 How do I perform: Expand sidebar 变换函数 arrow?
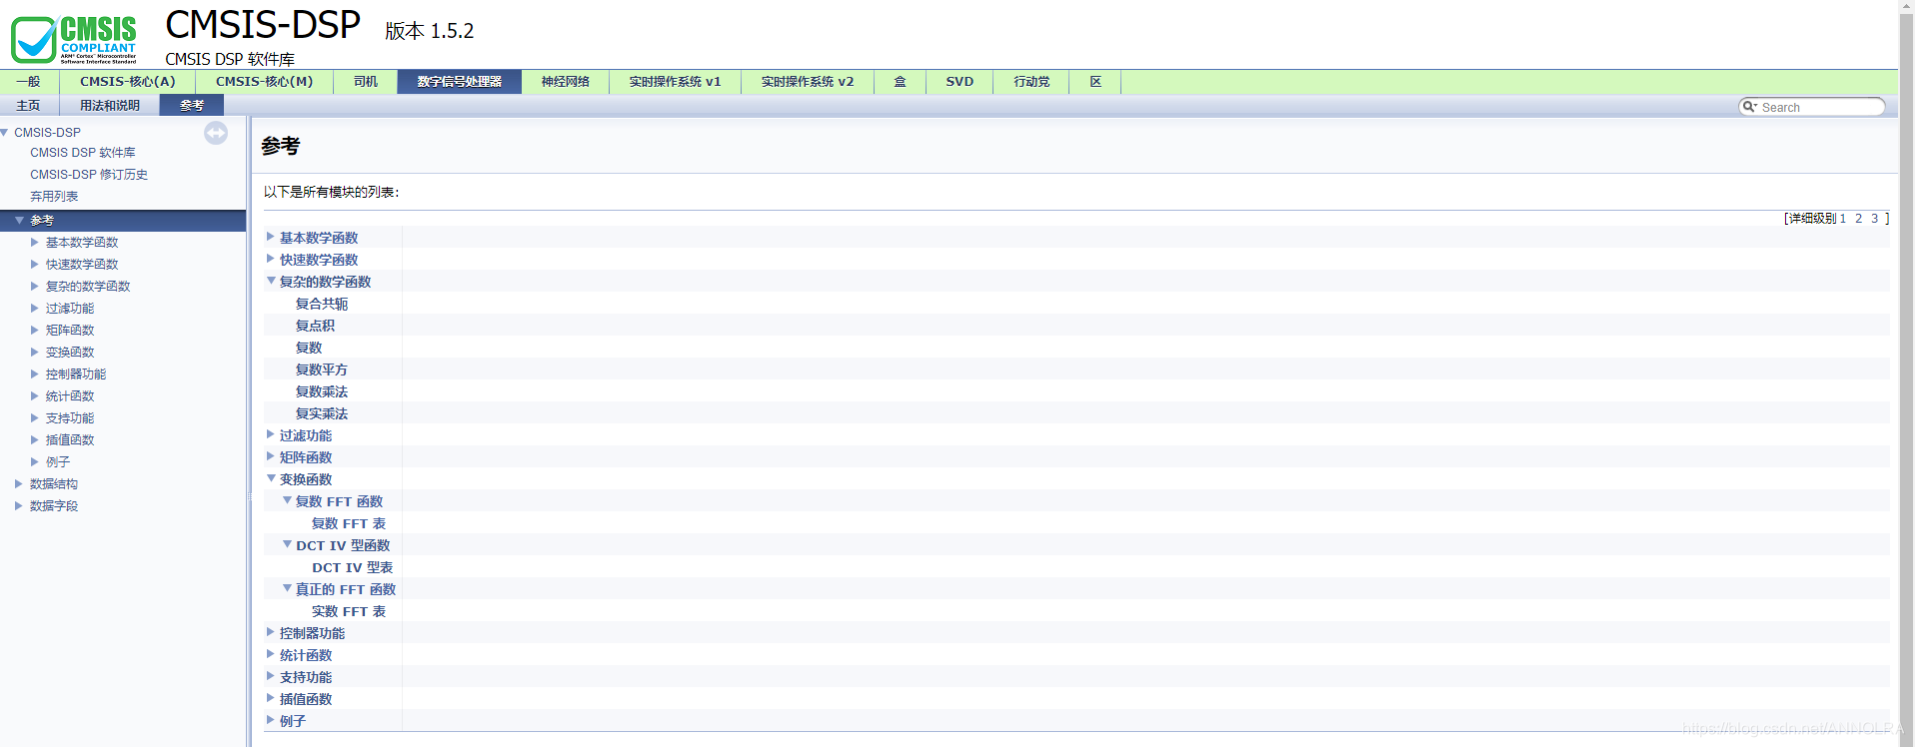[35, 352]
